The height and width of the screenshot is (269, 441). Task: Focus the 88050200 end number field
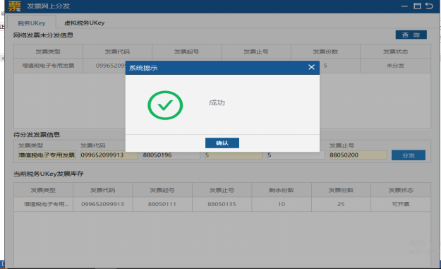358,155
